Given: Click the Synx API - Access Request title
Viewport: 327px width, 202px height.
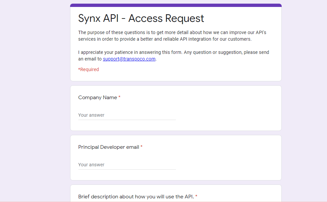Looking at the screenshot, I should point(141,18).
